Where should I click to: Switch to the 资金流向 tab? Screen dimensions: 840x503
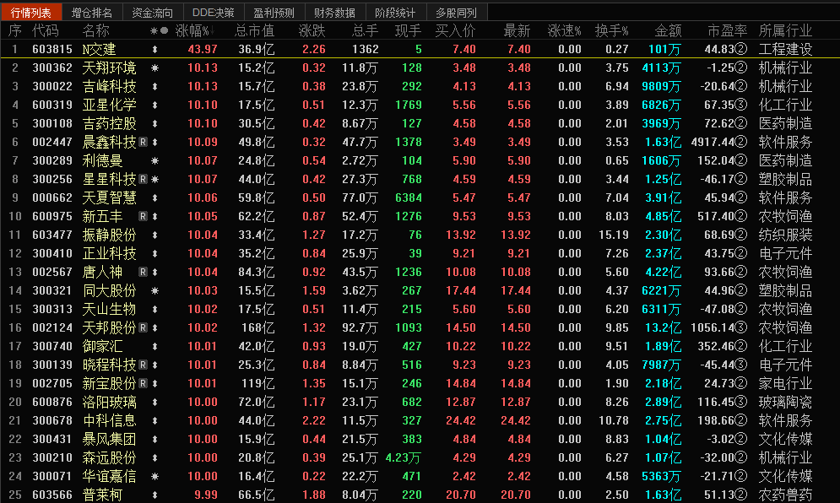153,13
